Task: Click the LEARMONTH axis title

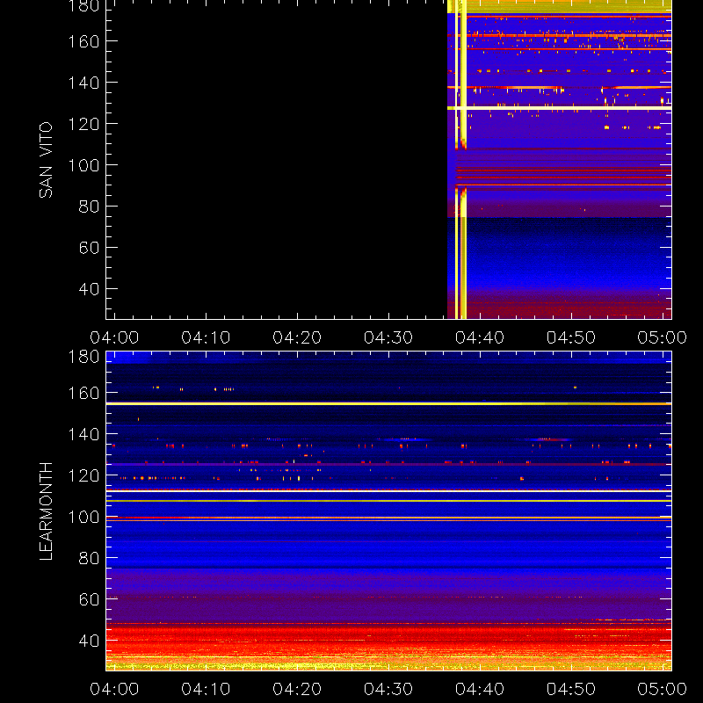Action: tap(46, 511)
